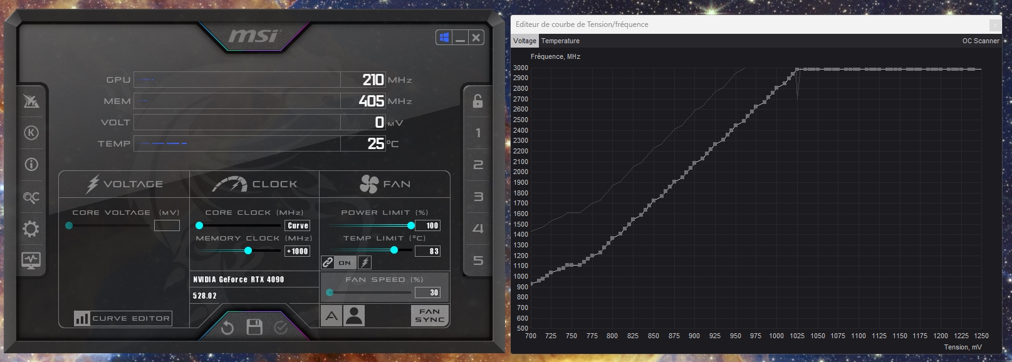Click the information icon in left sidebar

[31, 165]
